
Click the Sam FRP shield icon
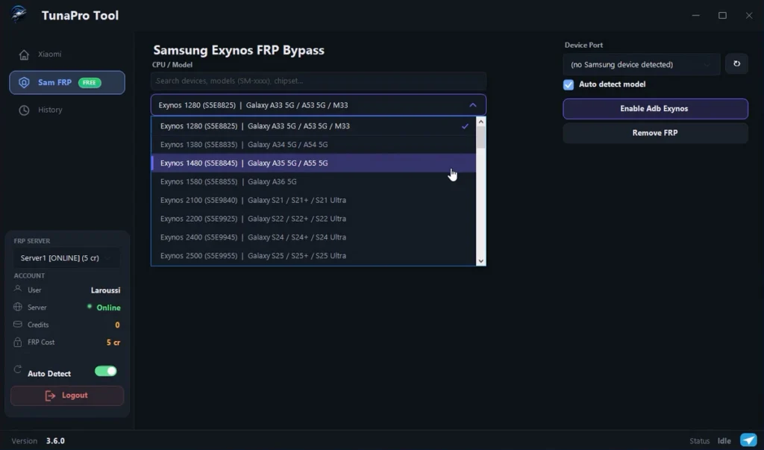pos(24,82)
